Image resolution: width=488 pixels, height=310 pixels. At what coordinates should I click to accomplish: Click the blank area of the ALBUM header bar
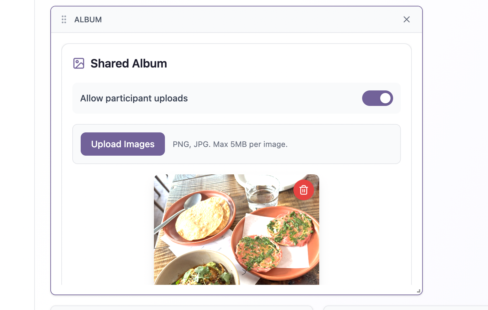tap(252, 19)
